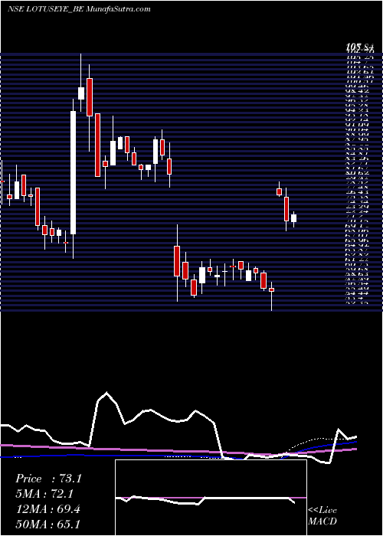Click the tallest white candlestick body
This screenshot has height=536, width=383.
(74, 172)
